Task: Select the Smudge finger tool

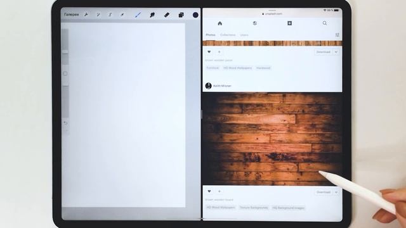Action: 152,15
